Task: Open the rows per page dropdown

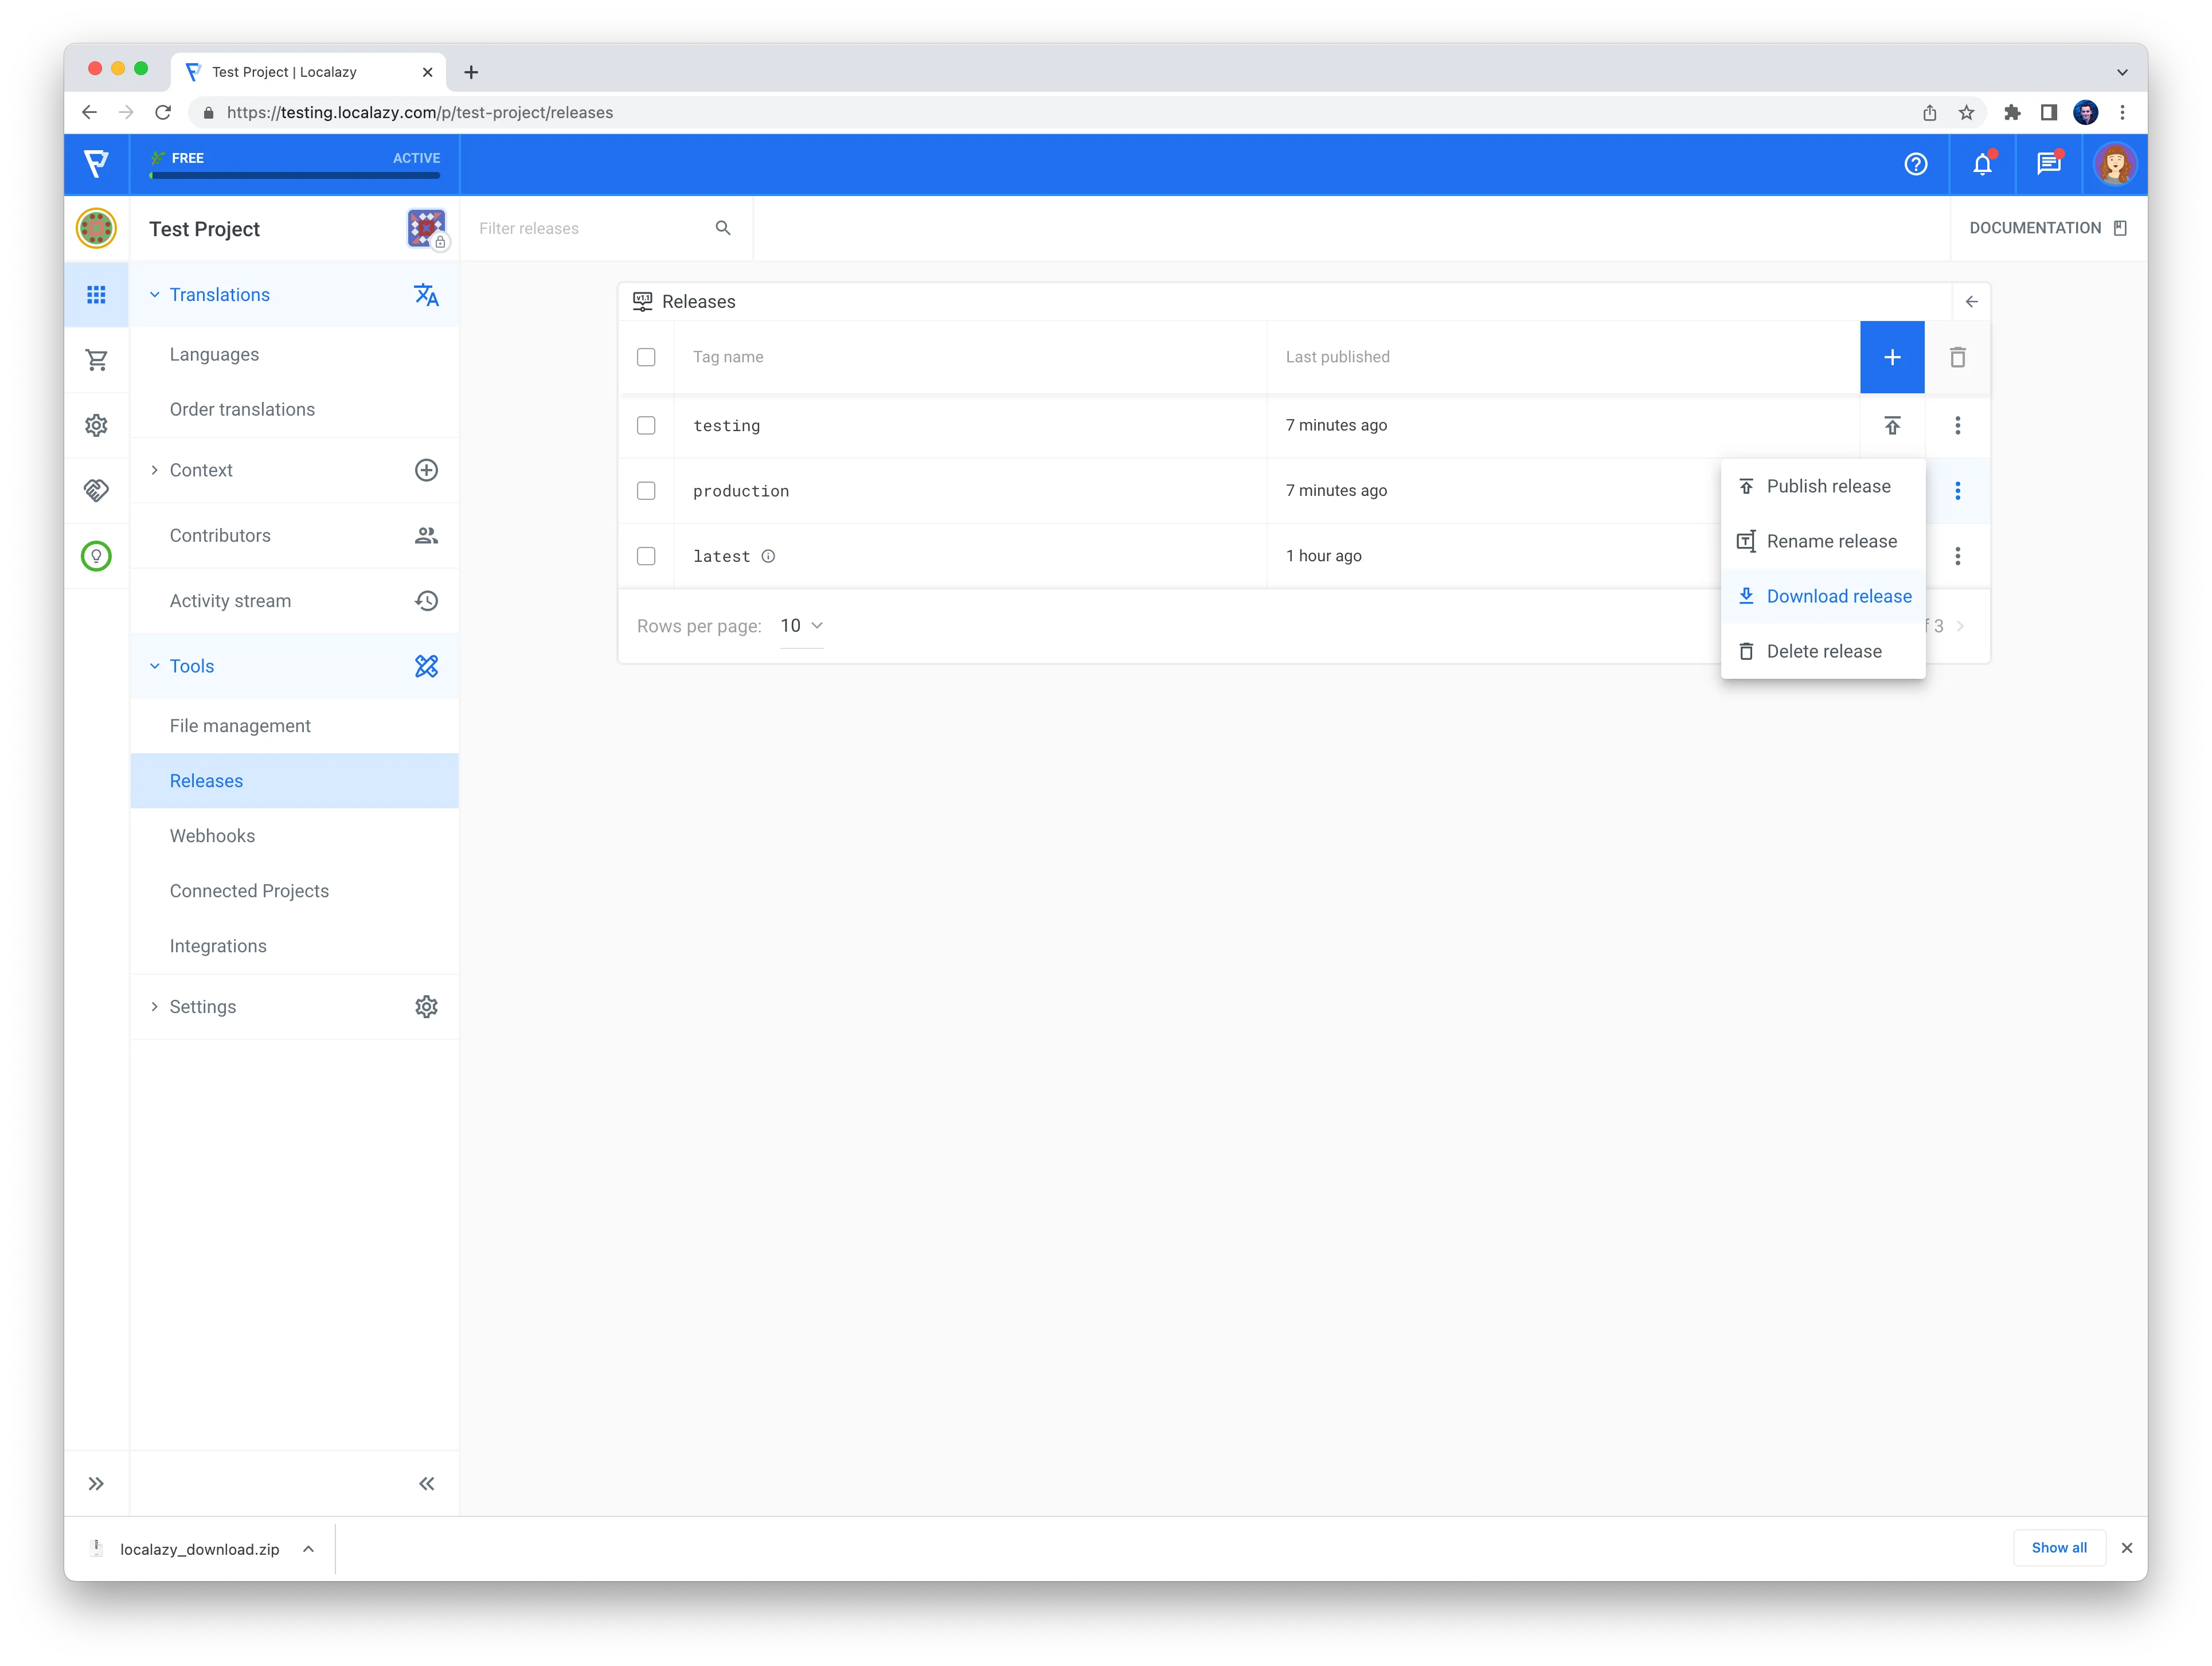Action: pyautogui.click(x=801, y=626)
